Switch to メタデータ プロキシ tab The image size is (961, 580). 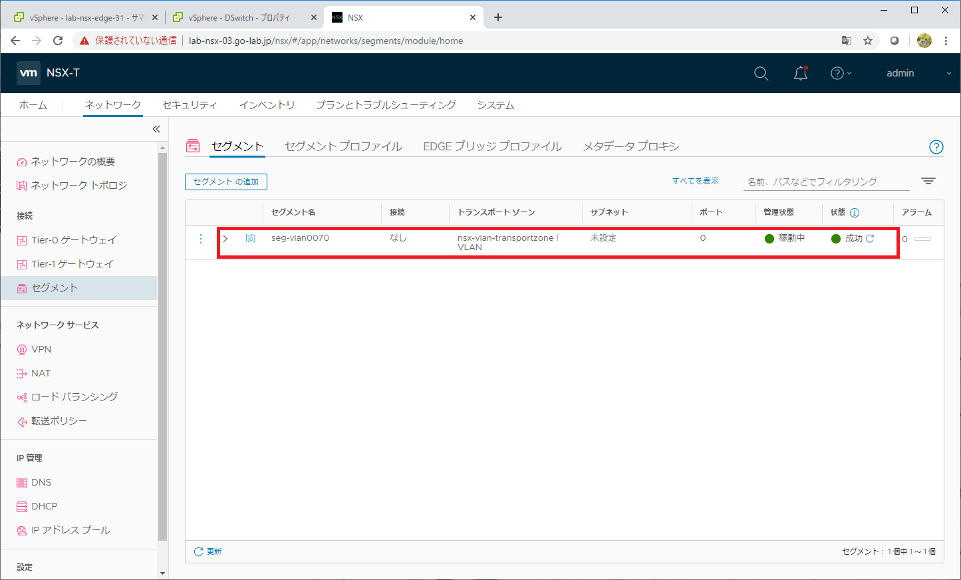tap(631, 146)
